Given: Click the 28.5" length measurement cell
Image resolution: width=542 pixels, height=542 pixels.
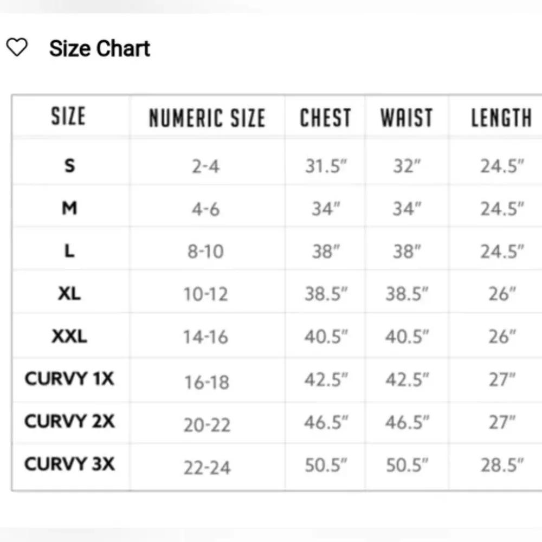Looking at the screenshot, I should [x=502, y=465].
